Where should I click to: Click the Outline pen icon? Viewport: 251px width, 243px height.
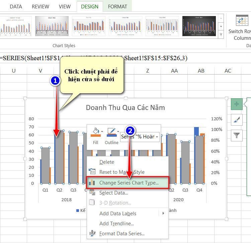111,132
